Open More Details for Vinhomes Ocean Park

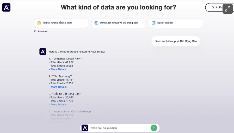coord(59,69)
